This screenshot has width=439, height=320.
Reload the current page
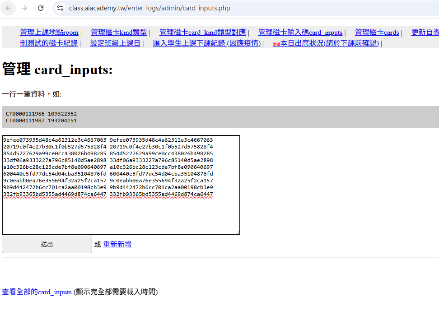pyautogui.click(x=41, y=8)
